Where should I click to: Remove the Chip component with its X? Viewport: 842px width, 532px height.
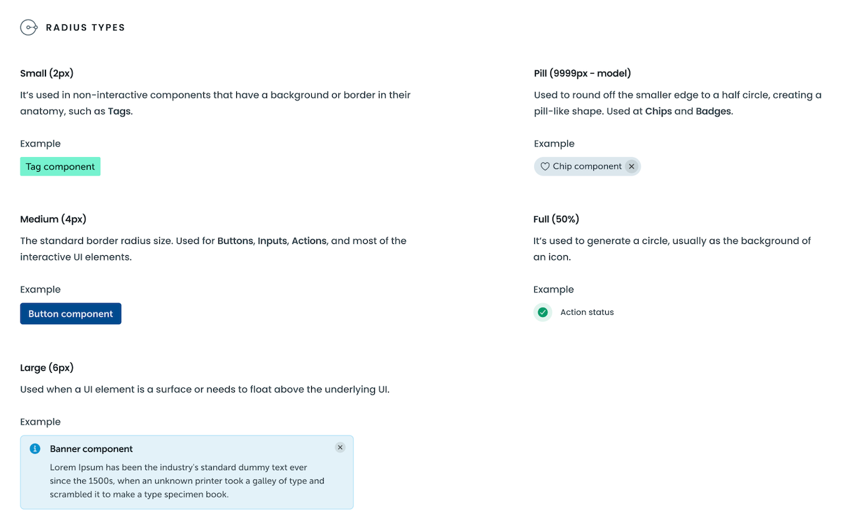click(x=631, y=167)
